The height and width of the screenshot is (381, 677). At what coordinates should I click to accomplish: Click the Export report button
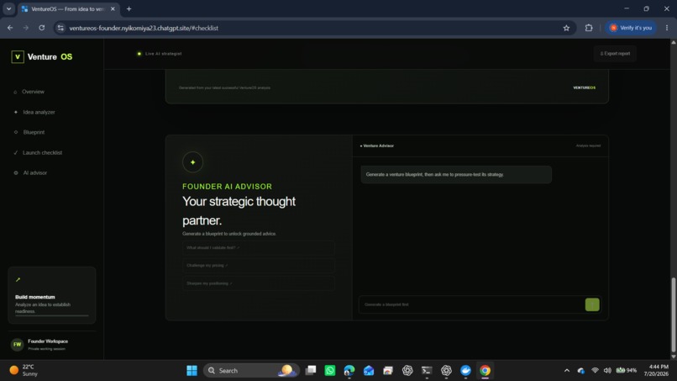click(615, 54)
